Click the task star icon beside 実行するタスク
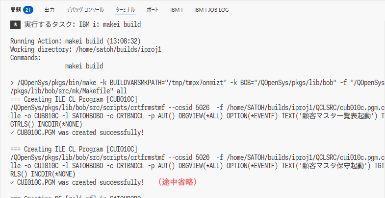Image resolution: width=385 pixels, height=198 pixels. [16, 23]
